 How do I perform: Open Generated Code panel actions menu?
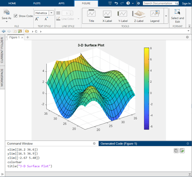point(188,143)
